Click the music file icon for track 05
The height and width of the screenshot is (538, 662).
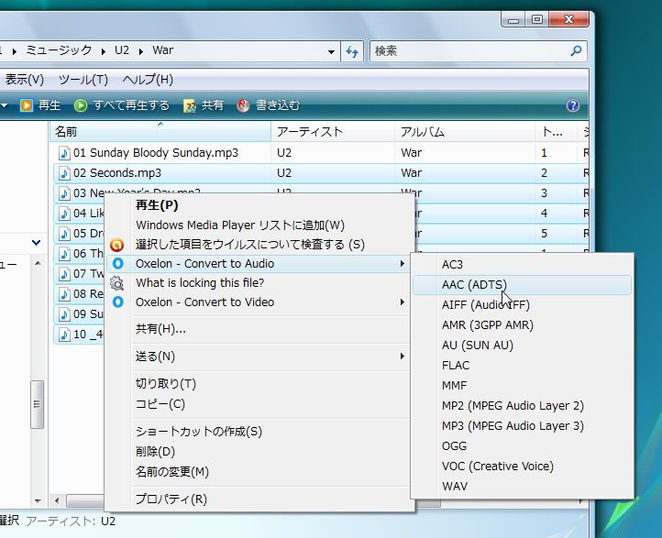(64, 234)
